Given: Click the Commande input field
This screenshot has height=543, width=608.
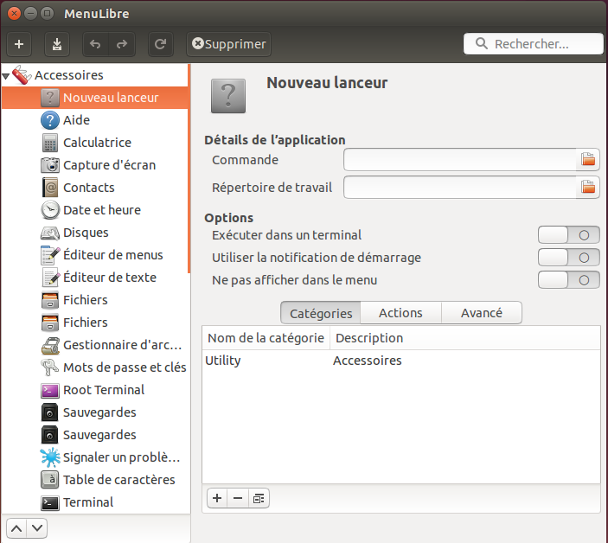Looking at the screenshot, I should (460, 159).
